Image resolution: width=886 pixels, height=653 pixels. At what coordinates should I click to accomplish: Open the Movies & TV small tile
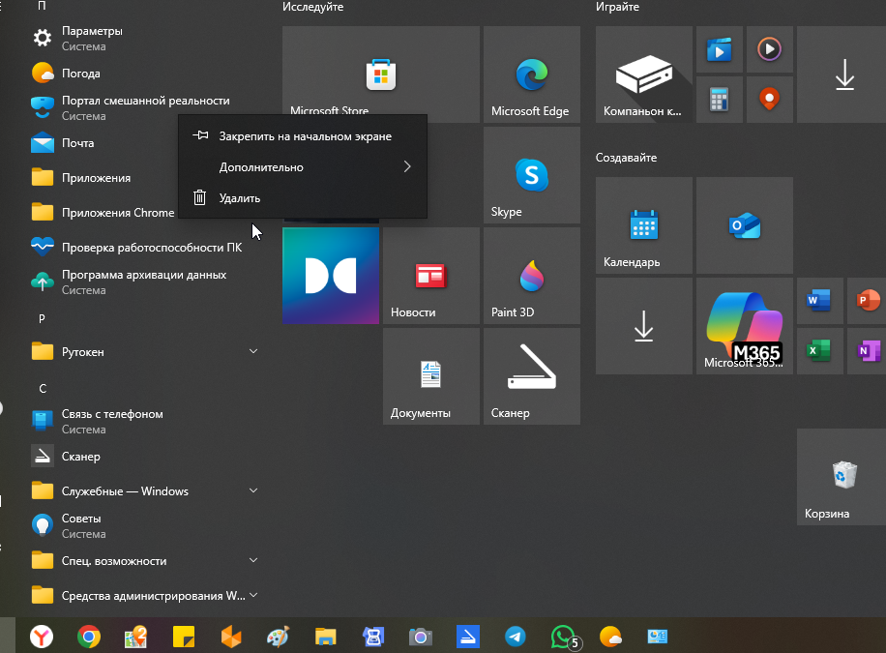(720, 49)
